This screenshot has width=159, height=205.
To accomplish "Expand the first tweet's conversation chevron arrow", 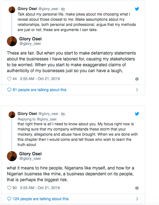I will click(137, 90).
